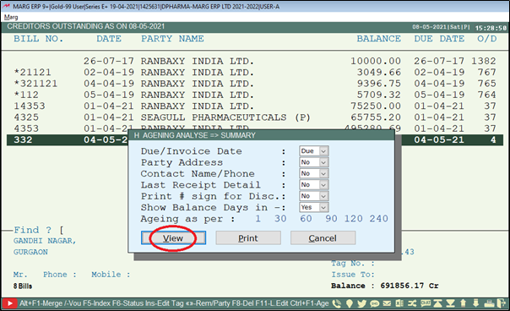Click ageing value 30
Viewport: 510px width, 311px height.
tap(280, 219)
